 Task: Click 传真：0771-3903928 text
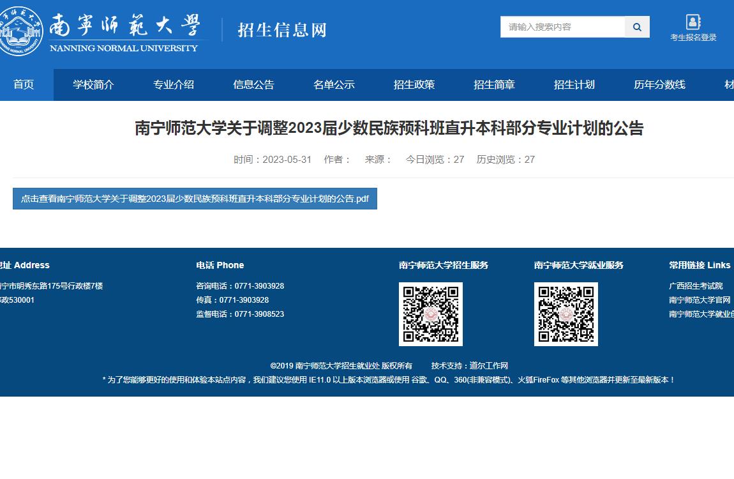233,300
